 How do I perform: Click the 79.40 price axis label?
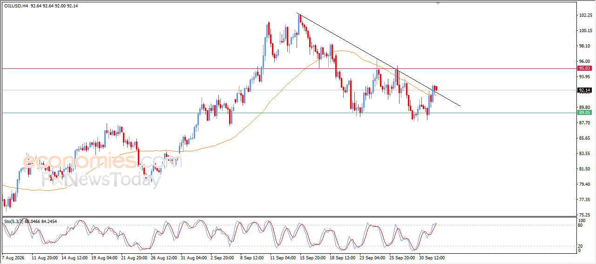585,184
